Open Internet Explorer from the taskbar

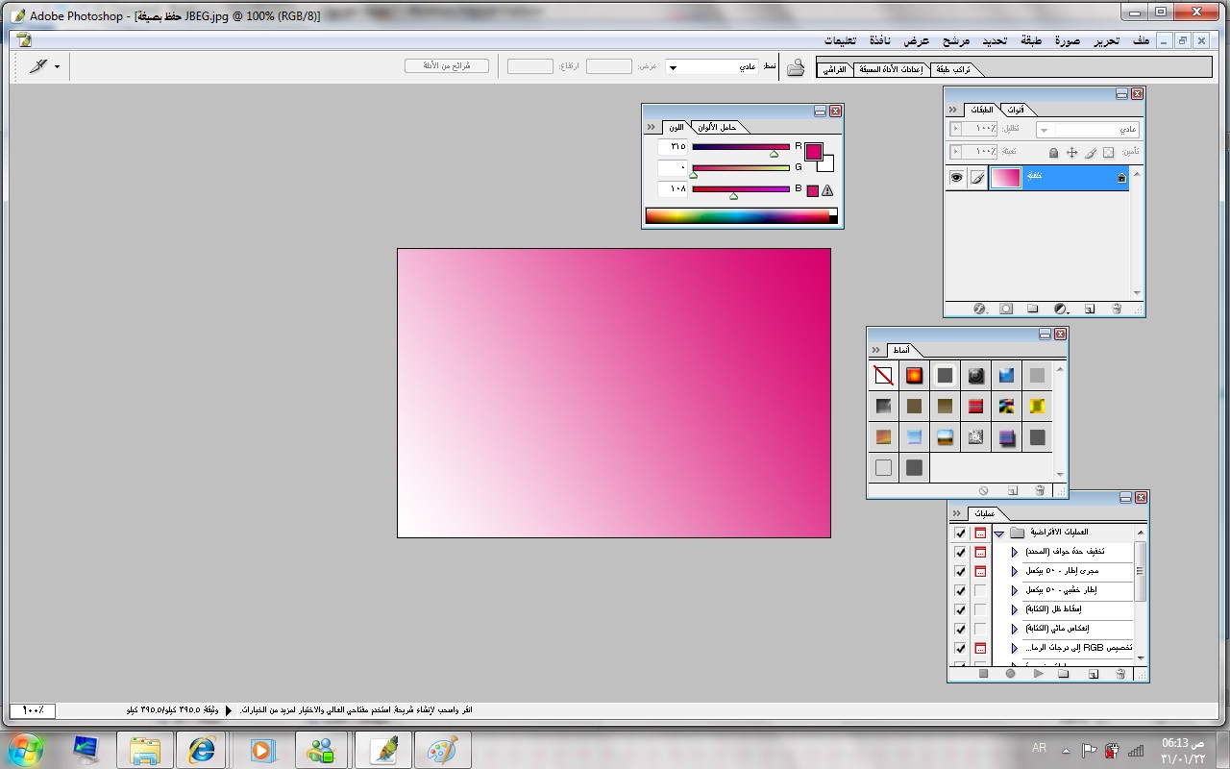point(203,749)
